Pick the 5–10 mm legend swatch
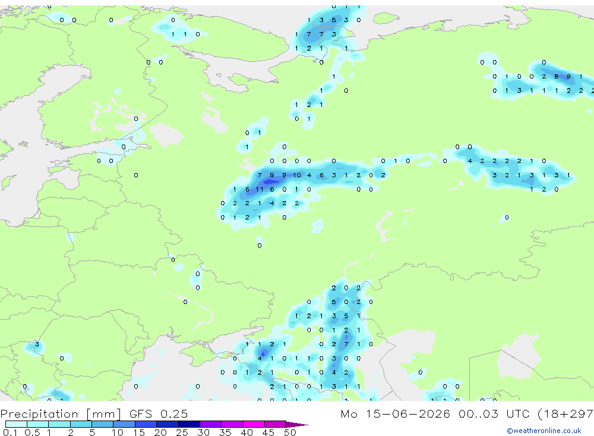This screenshot has width=594, height=436. (x=102, y=424)
